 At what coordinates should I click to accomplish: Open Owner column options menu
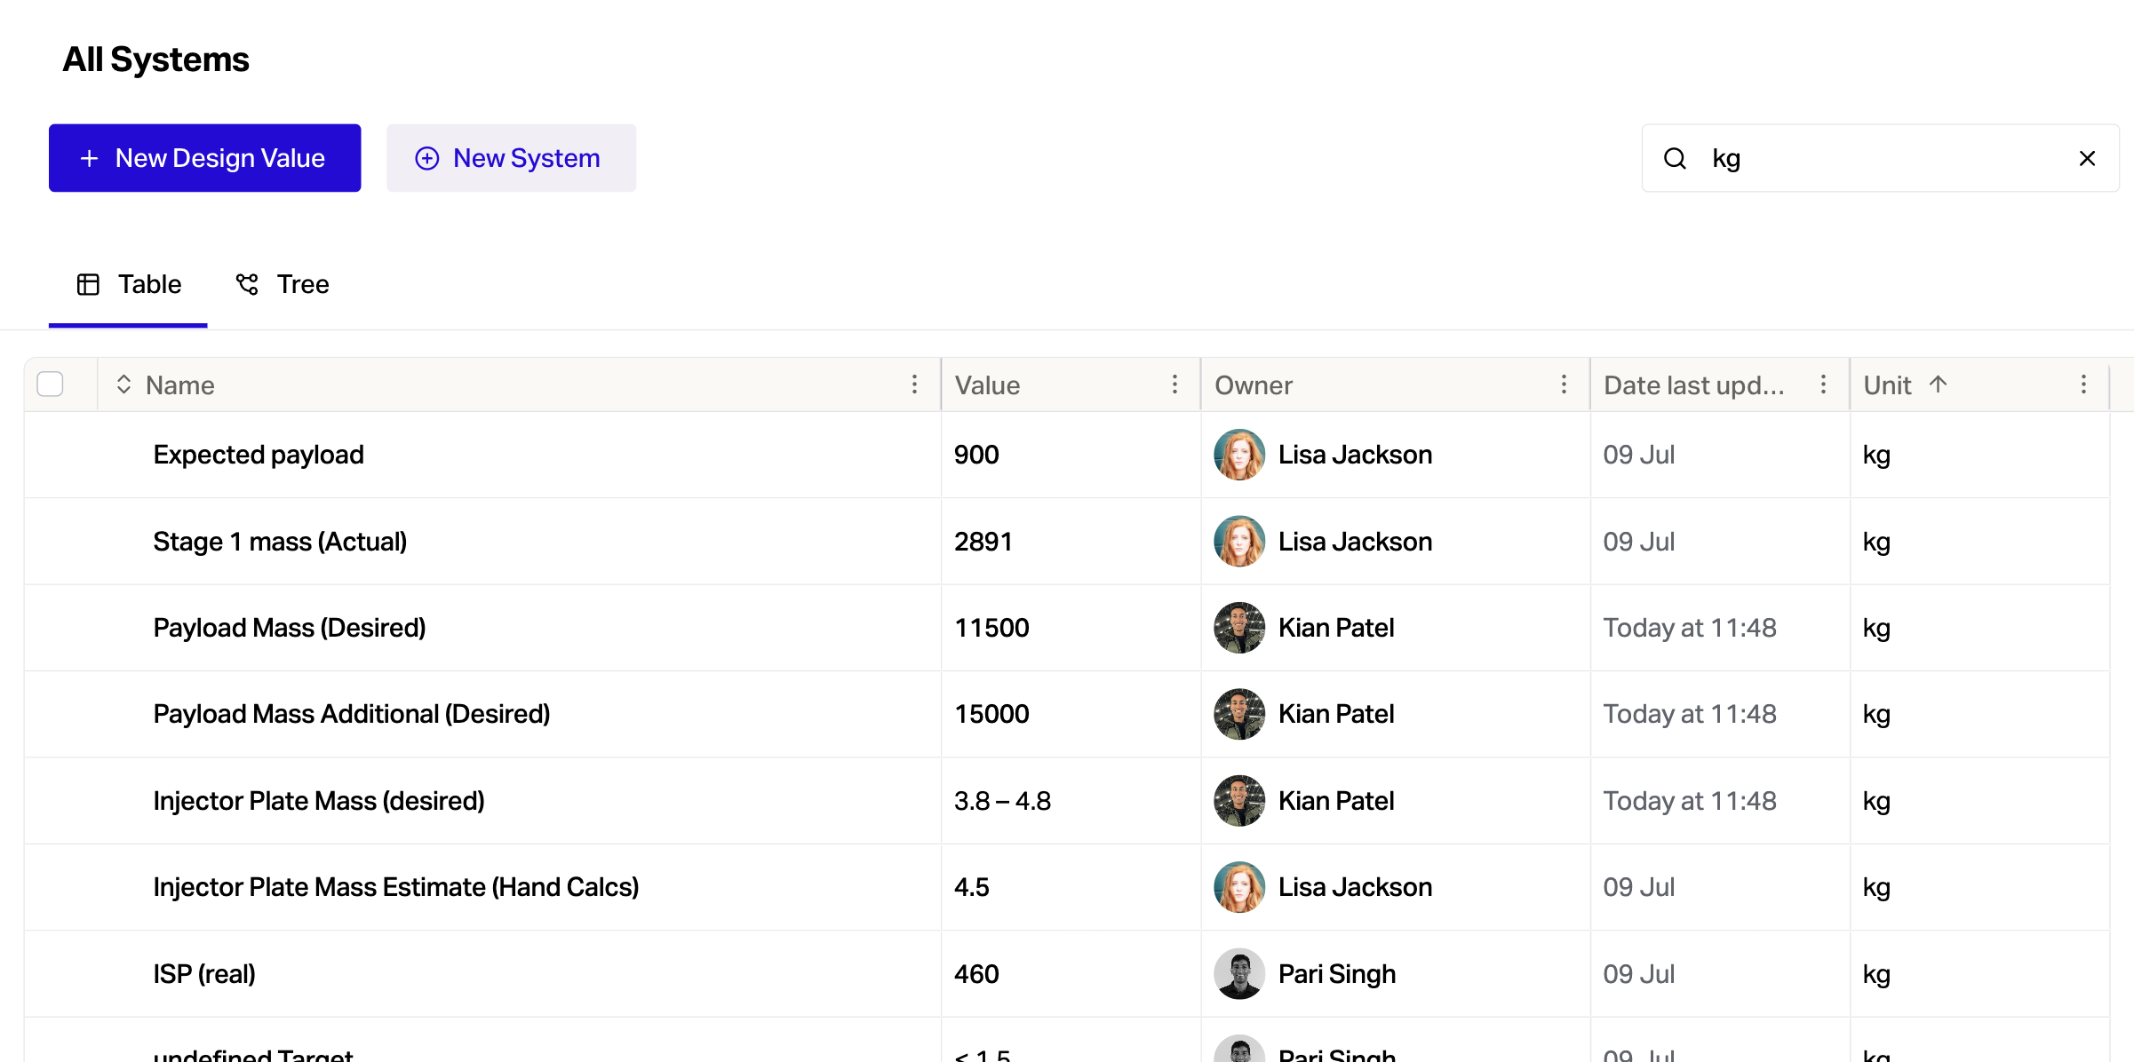(1564, 384)
